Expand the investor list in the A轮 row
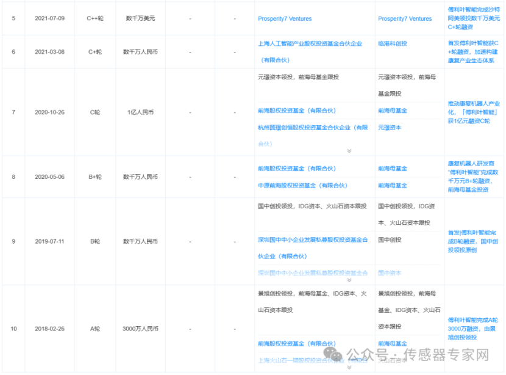The height and width of the screenshot is (375, 506). click(349, 367)
